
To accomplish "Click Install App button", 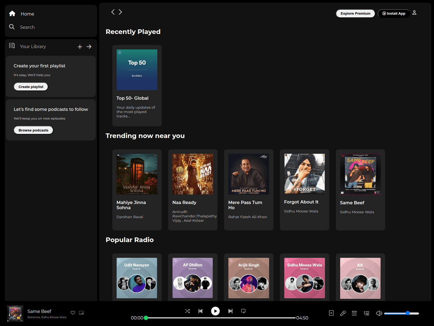I will (394, 13).
